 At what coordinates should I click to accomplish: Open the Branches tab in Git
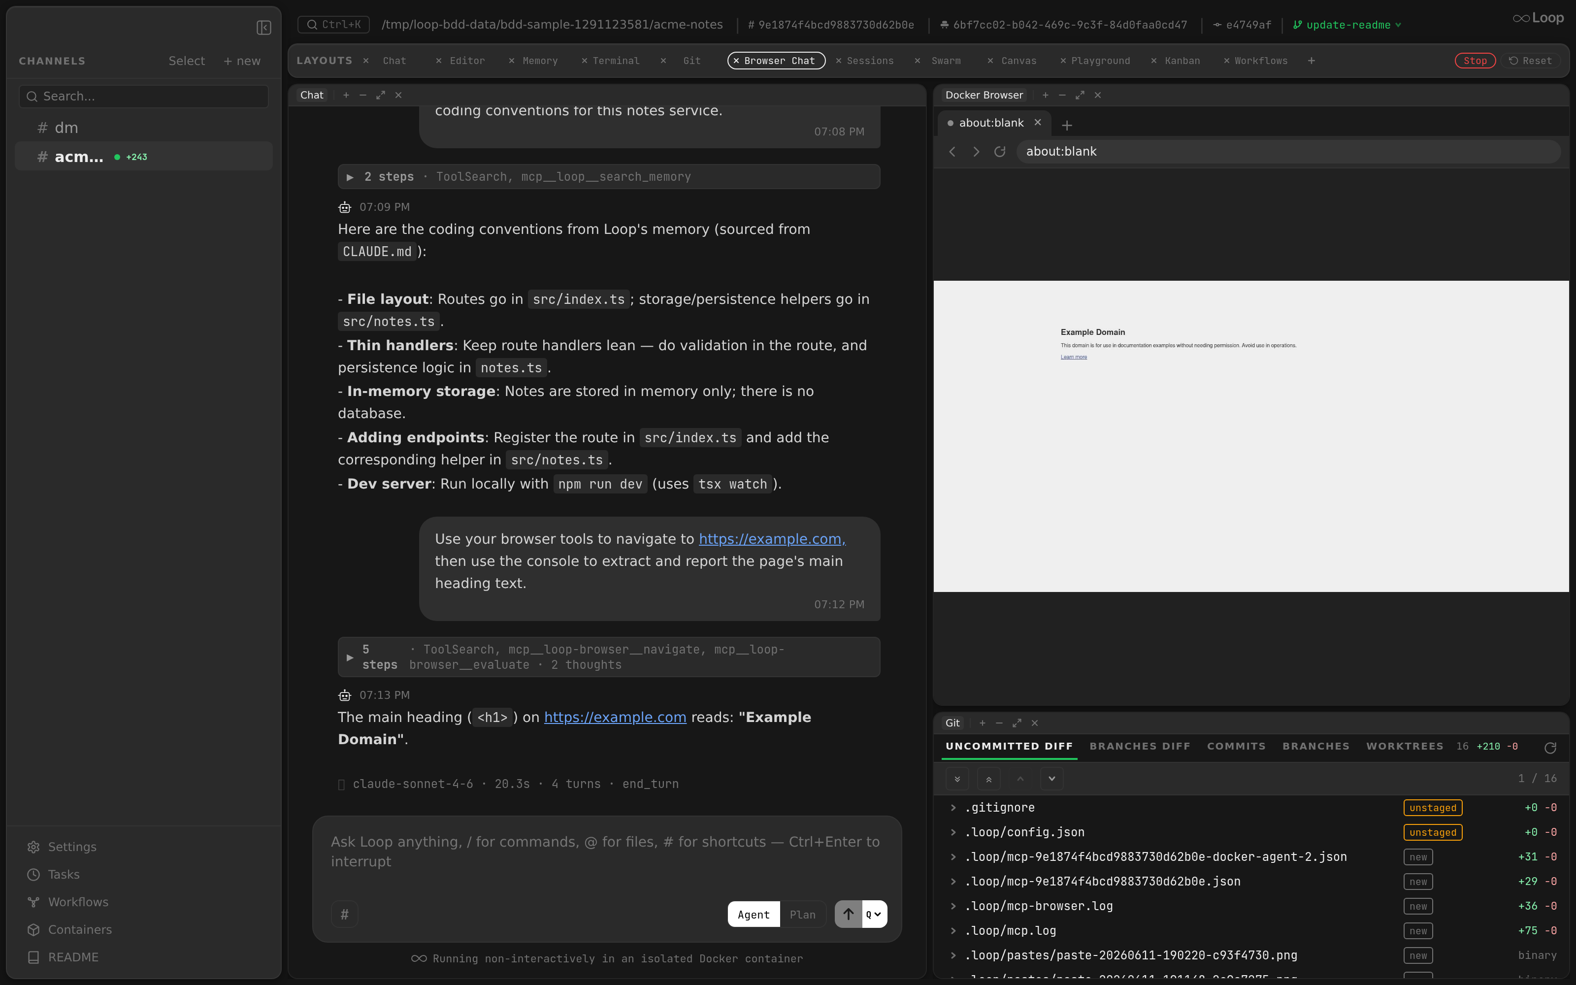(1315, 746)
